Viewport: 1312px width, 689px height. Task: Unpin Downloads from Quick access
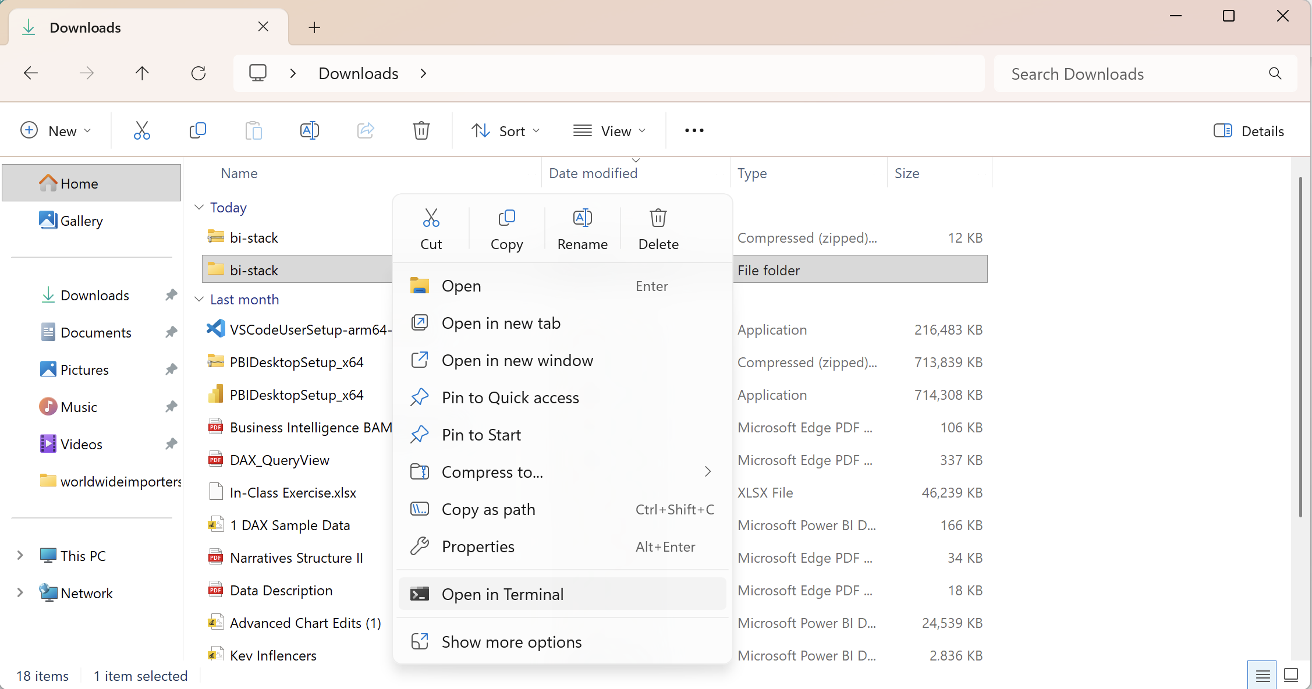171,295
